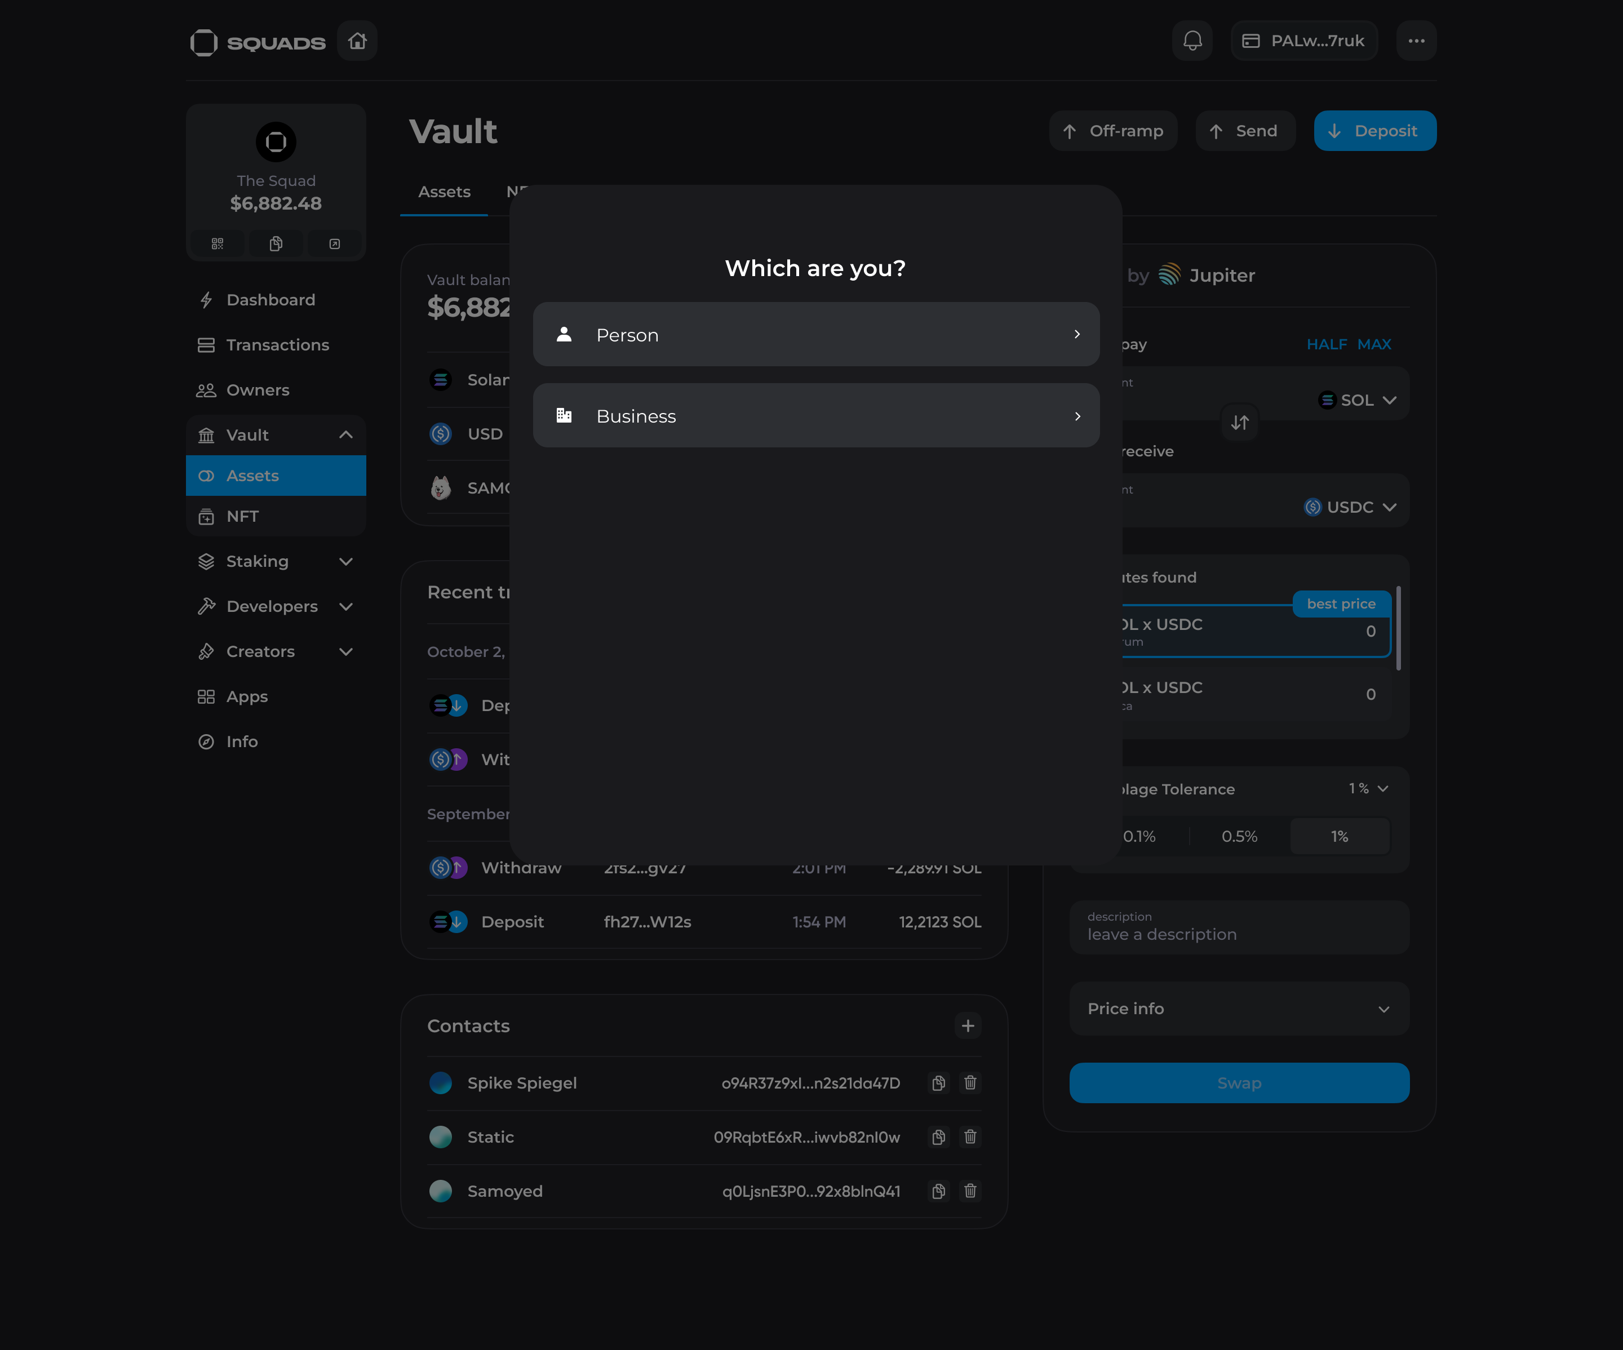Open the SOL token dropdown
Viewport: 1623px width, 1350px height.
[1358, 400]
